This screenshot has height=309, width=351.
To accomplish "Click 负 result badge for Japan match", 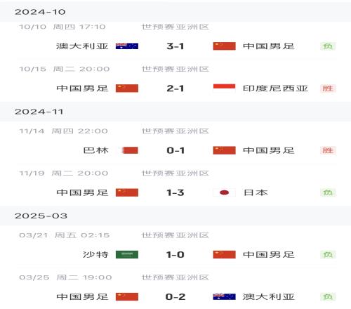I will click(328, 192).
